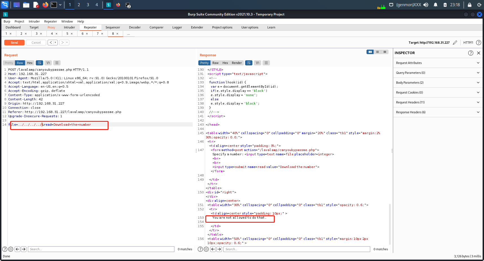Viewport: 484px width, 261px height.
Task: Focus the response search field
Action: pos(297,249)
